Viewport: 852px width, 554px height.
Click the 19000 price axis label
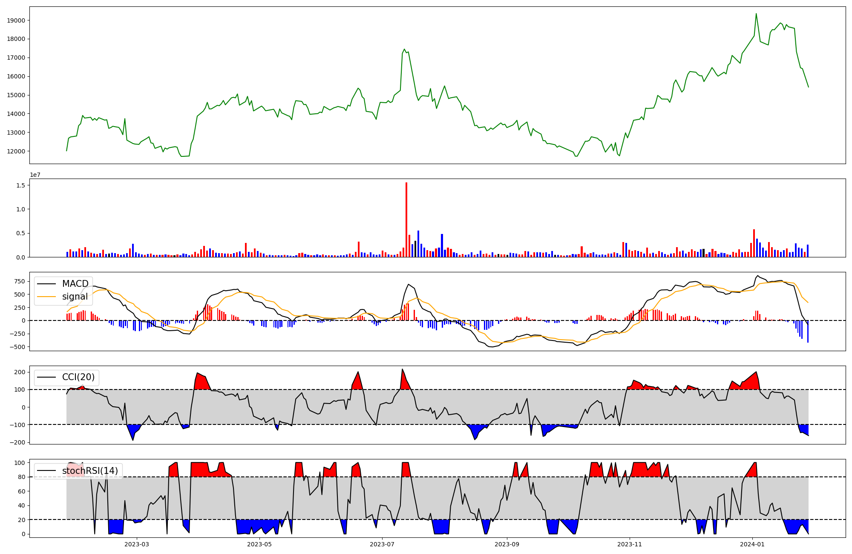16,20
